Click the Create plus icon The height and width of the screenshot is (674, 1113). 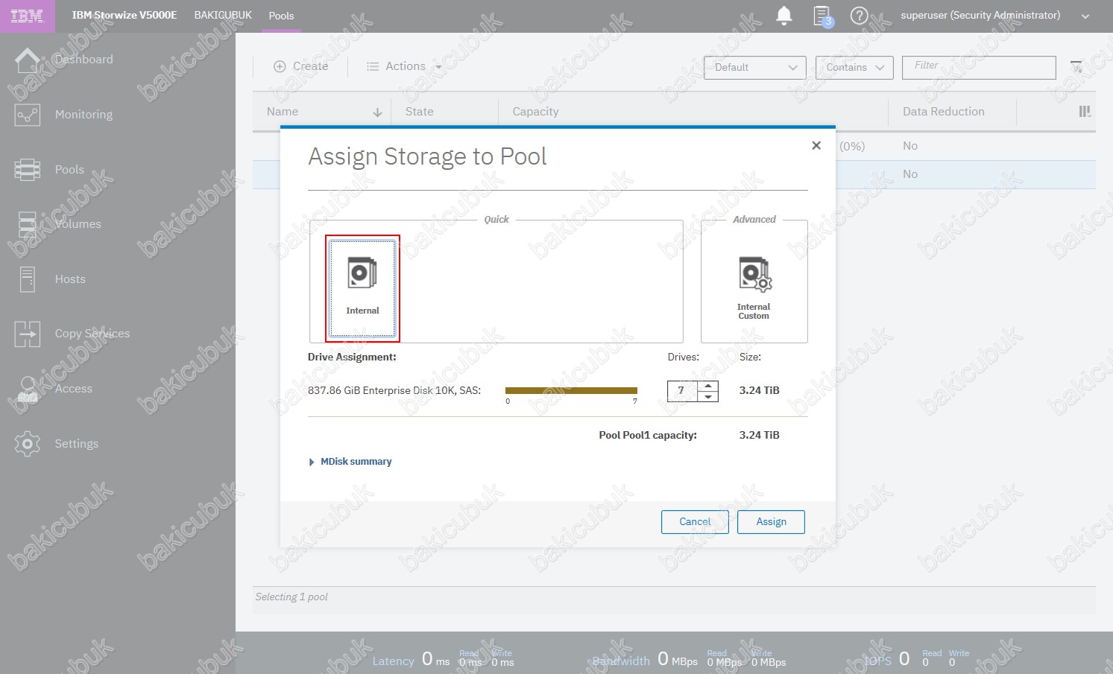tap(280, 66)
